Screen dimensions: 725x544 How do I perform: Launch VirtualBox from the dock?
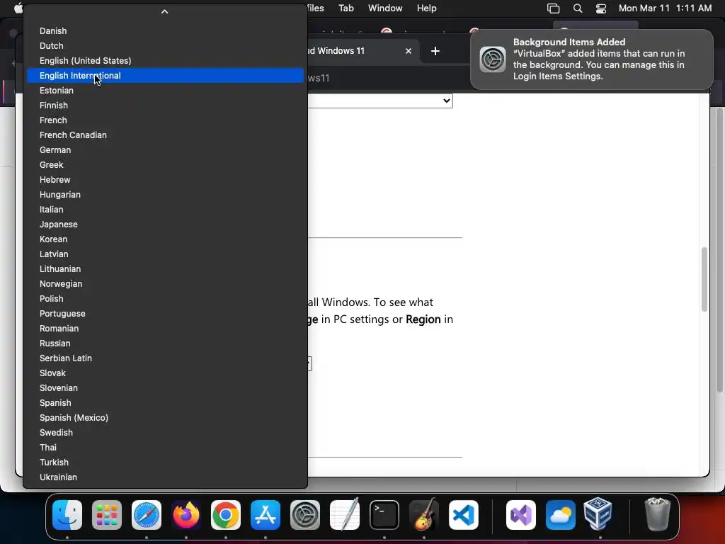pos(598,514)
